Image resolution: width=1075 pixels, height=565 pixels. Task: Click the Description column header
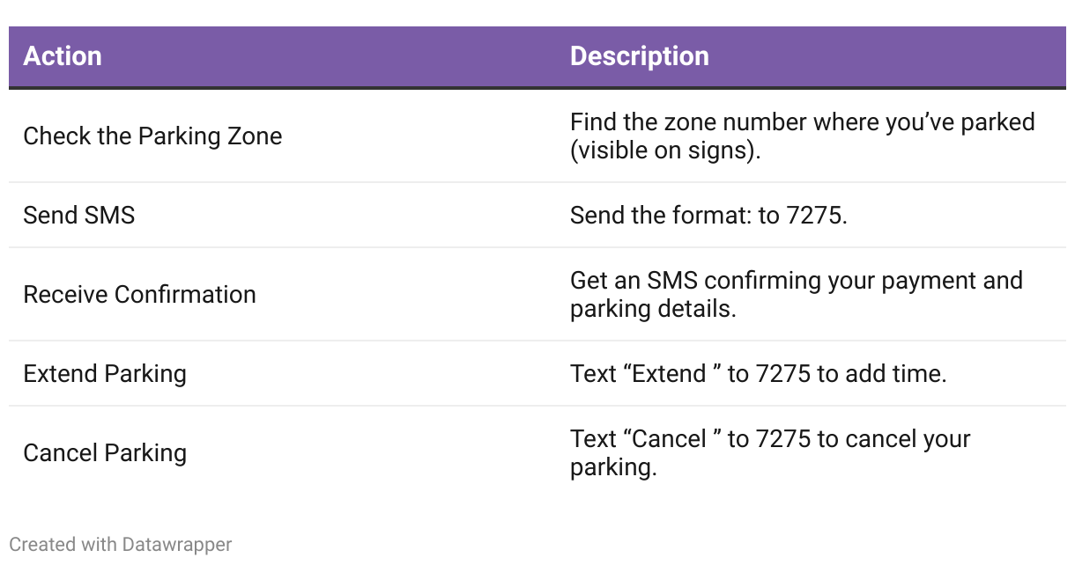(639, 56)
